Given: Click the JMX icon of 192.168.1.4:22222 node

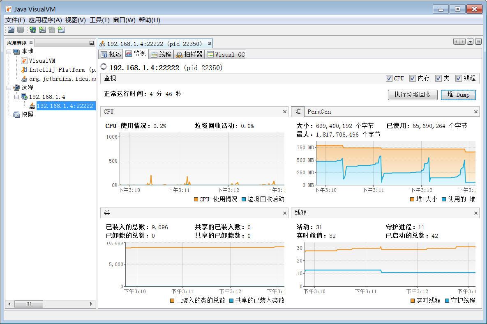Looking at the screenshot, I should coord(32,106).
